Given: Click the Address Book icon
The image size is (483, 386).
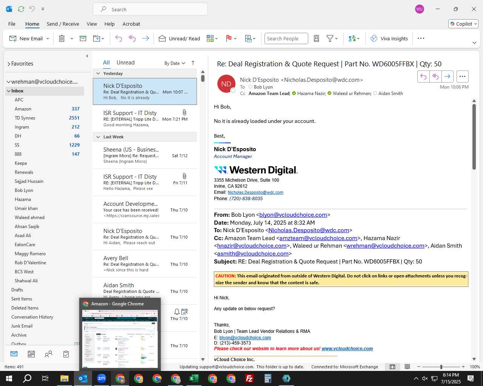Looking at the screenshot, I should tap(317, 38).
